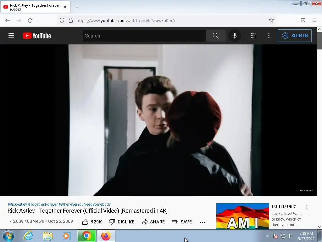Open the #TogetherForever hashtag link

pos(43,204)
